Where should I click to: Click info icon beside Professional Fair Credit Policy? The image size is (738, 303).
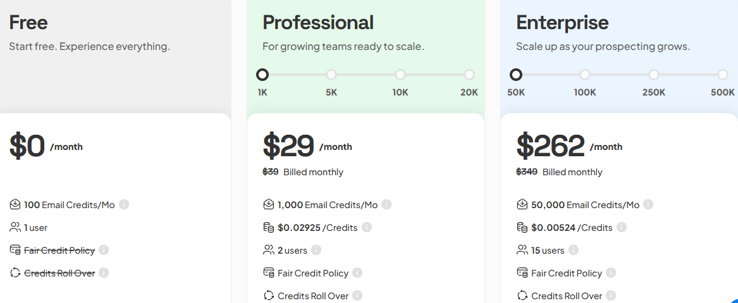coord(357,273)
